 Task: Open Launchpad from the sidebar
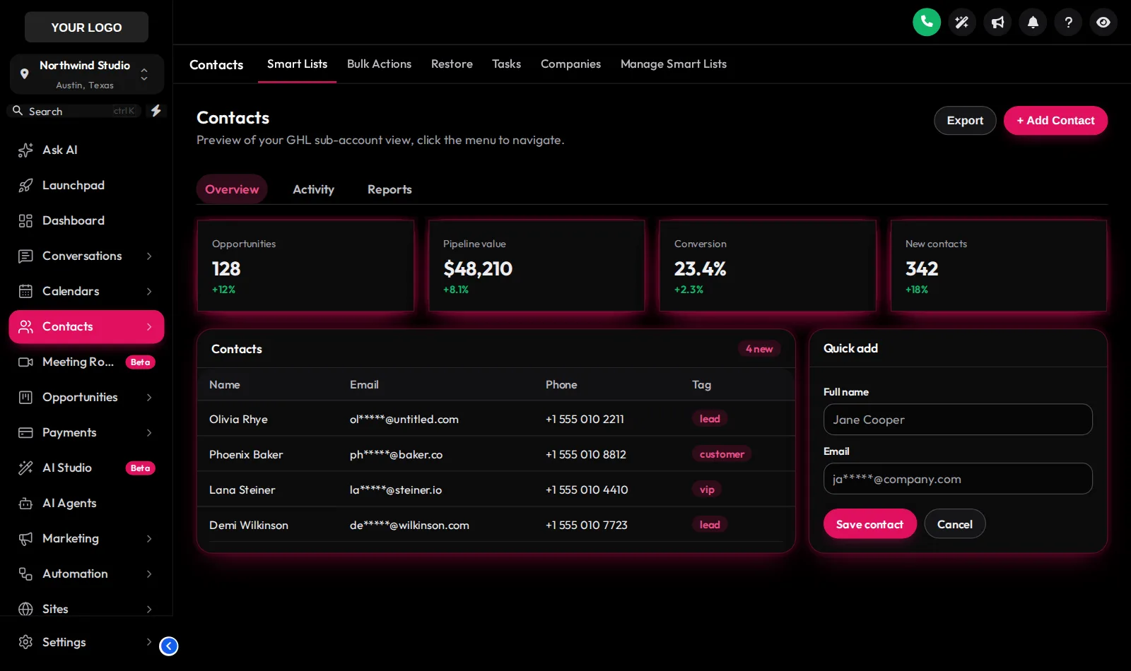(x=86, y=185)
